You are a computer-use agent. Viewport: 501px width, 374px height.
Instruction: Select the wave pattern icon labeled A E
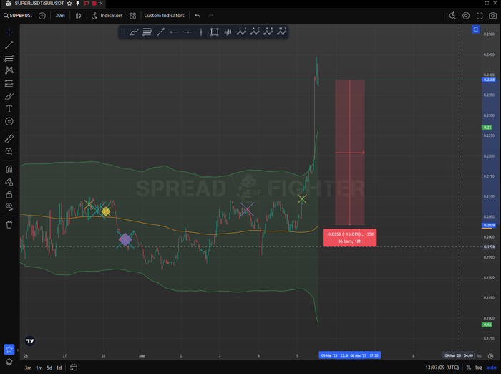click(x=268, y=32)
